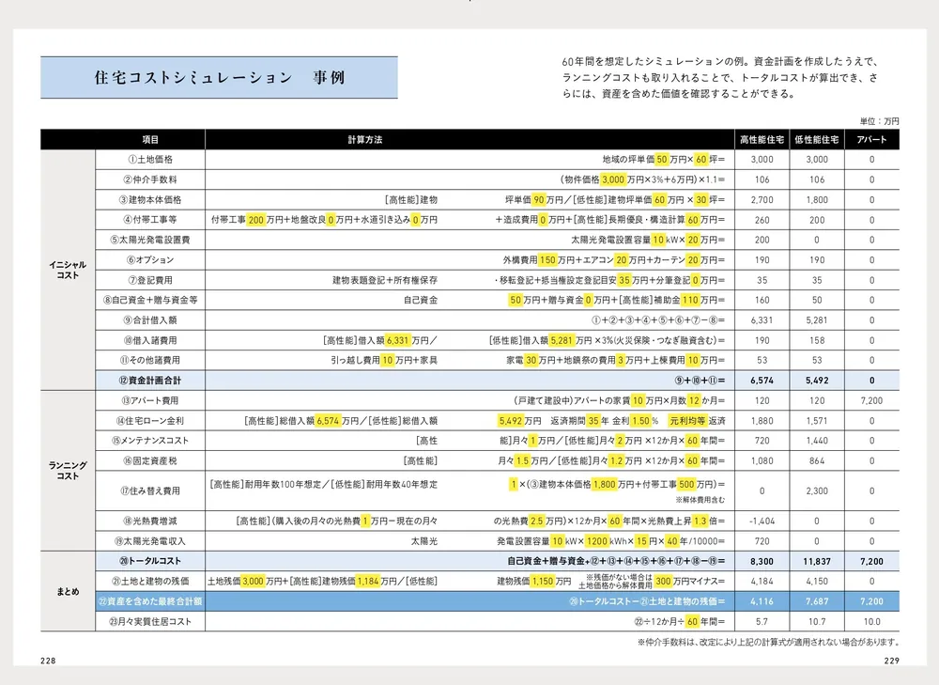Click row label ㉒資産を含めた最終合計額
Image resolution: width=939 pixels, height=685 pixels.
click(x=150, y=601)
